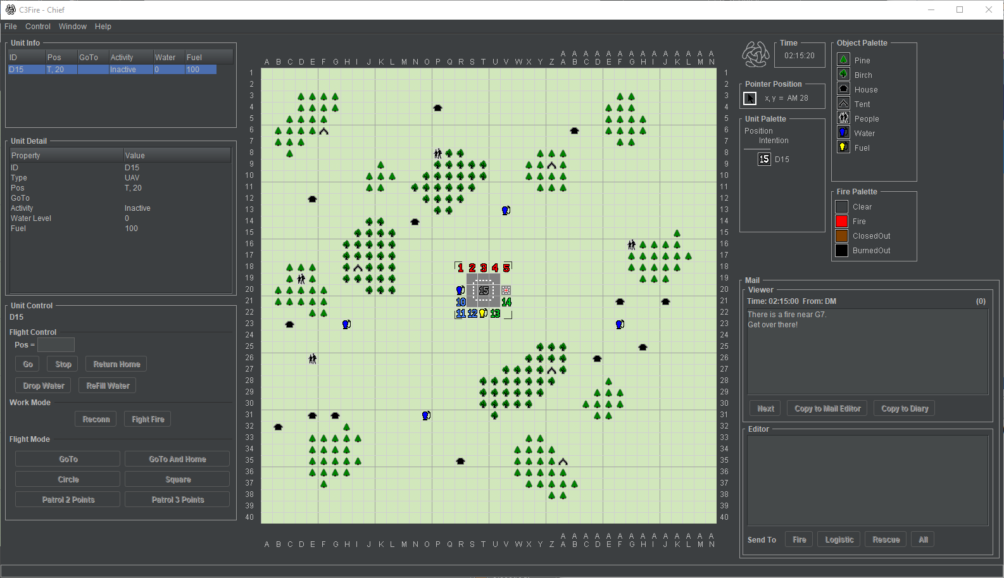
Task: Activate Fight Fire work mode
Action: [x=147, y=419]
